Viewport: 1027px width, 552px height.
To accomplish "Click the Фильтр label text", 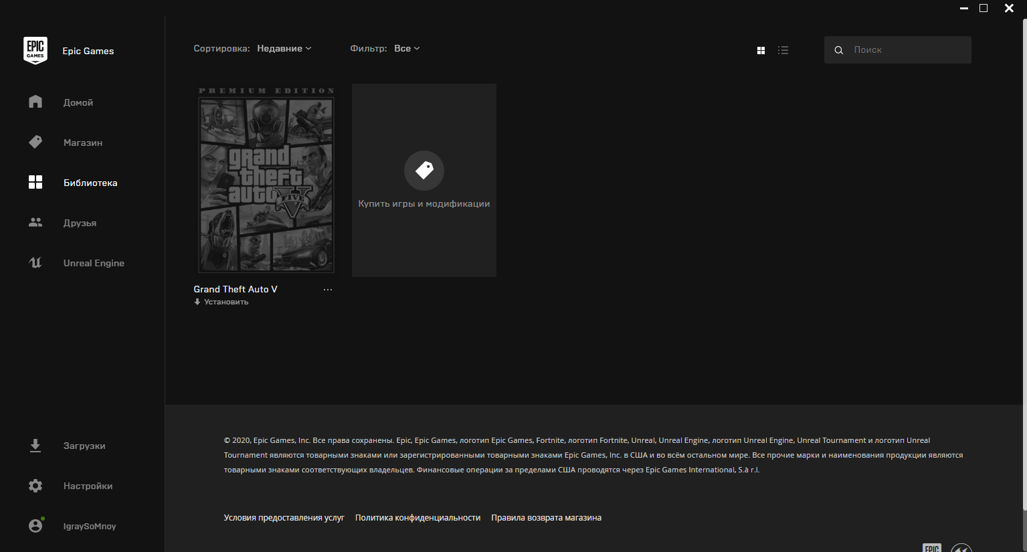I will [369, 49].
